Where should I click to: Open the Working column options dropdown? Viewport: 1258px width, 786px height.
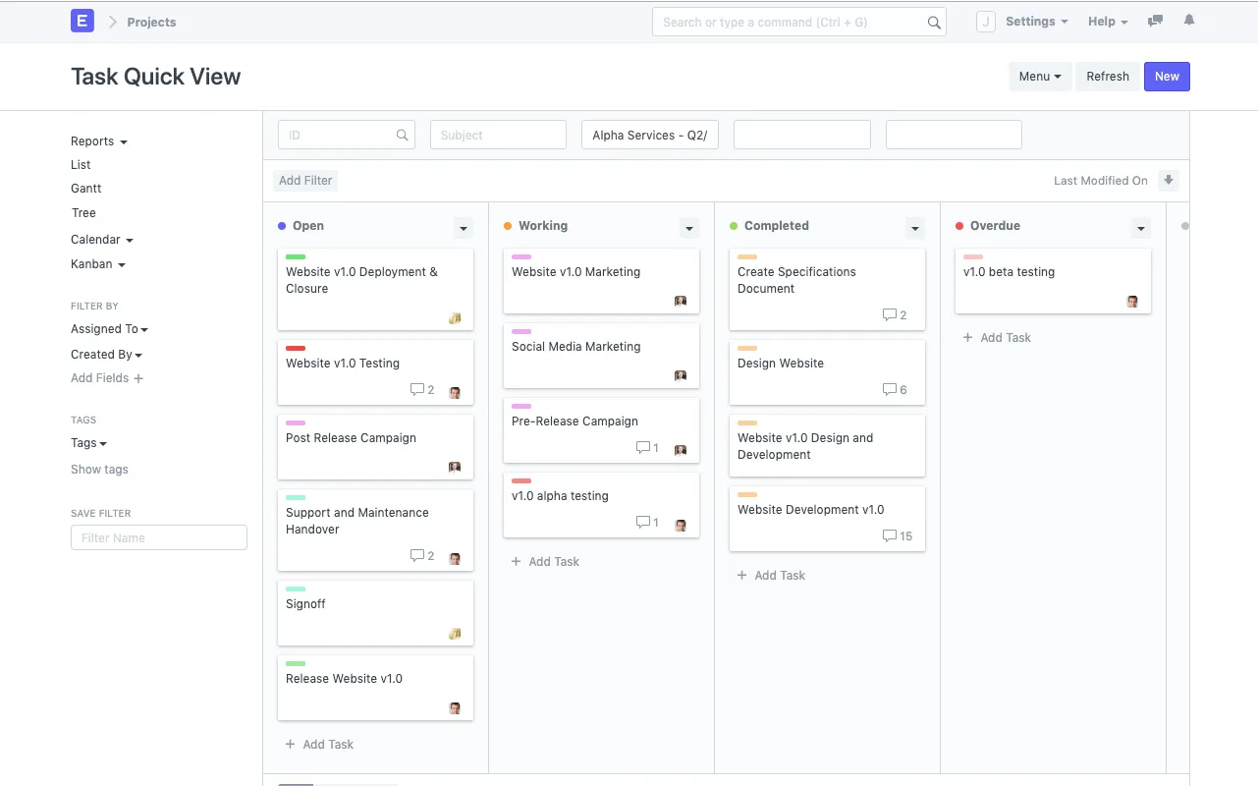coord(689,228)
